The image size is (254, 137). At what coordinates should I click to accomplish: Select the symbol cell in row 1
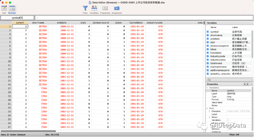click(20, 26)
